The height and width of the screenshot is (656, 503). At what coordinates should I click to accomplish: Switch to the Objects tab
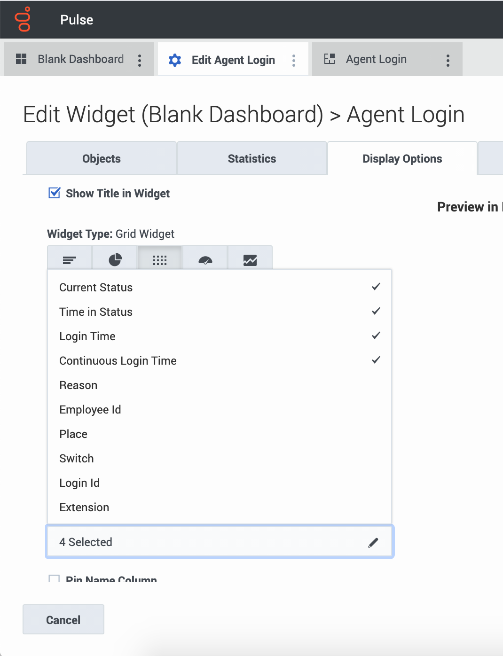coord(102,158)
